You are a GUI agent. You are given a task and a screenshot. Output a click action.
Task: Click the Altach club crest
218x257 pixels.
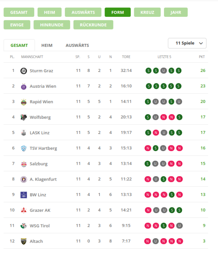pyautogui.click(x=24, y=241)
